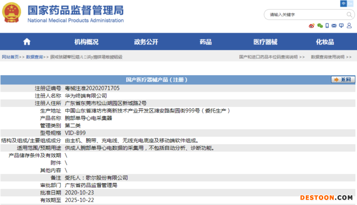357x205 pixels.
Task: Click the national emblem logo
Action: tap(12, 13)
